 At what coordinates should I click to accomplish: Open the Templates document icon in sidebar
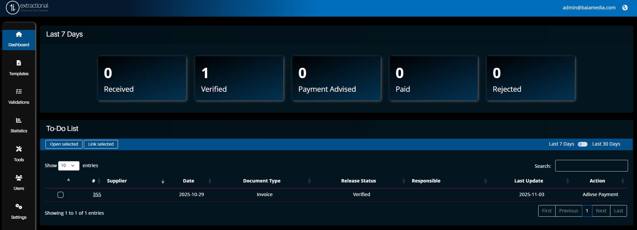tap(19, 63)
